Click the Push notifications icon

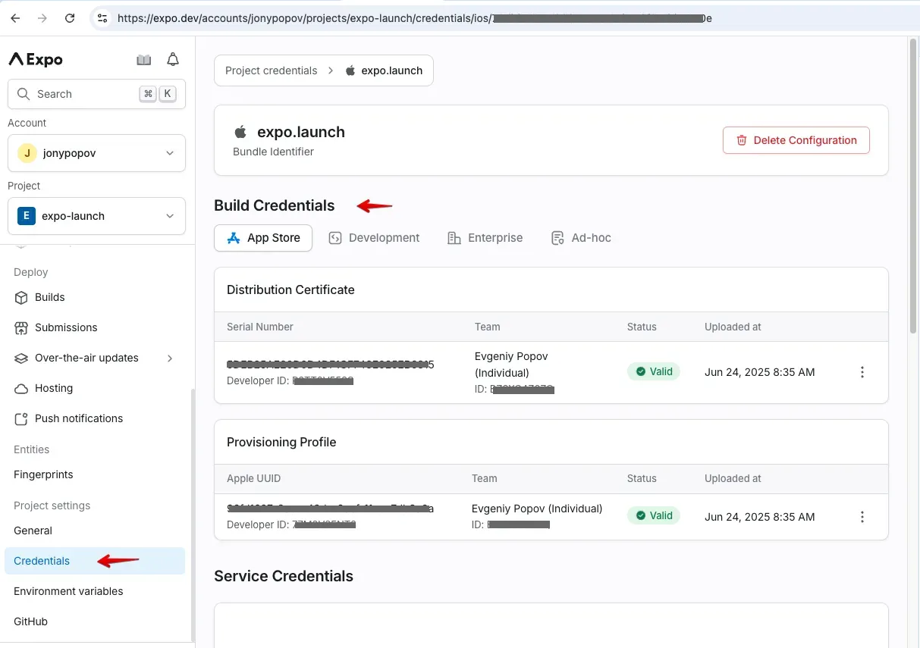(21, 418)
